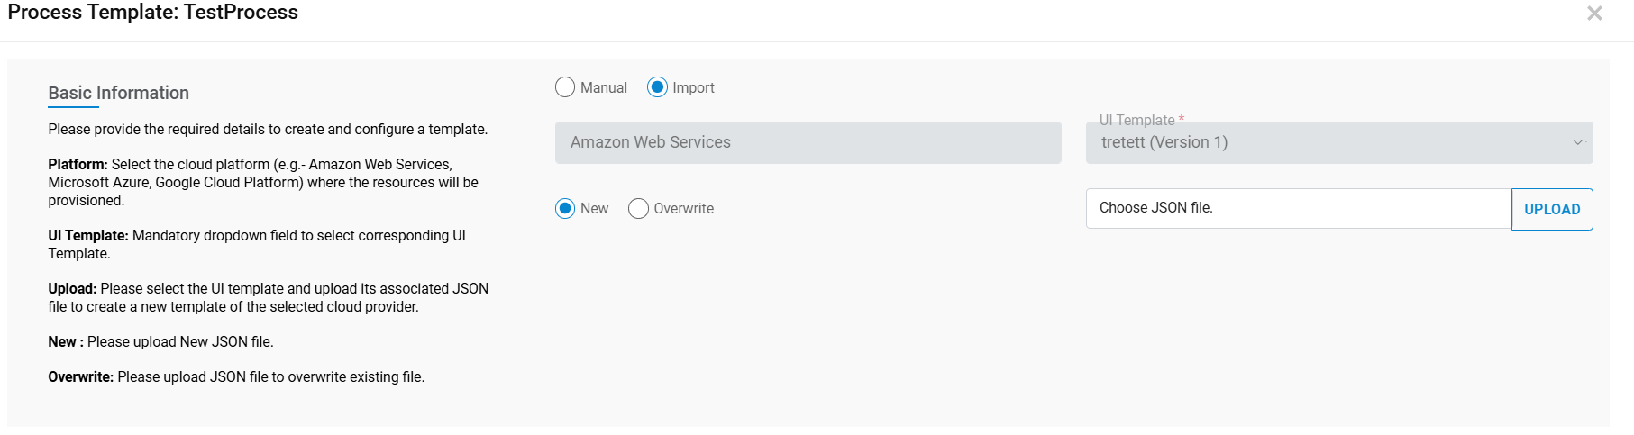Select the Manual radio option
Viewport: 1634px width, 435px height.
pyautogui.click(x=565, y=87)
